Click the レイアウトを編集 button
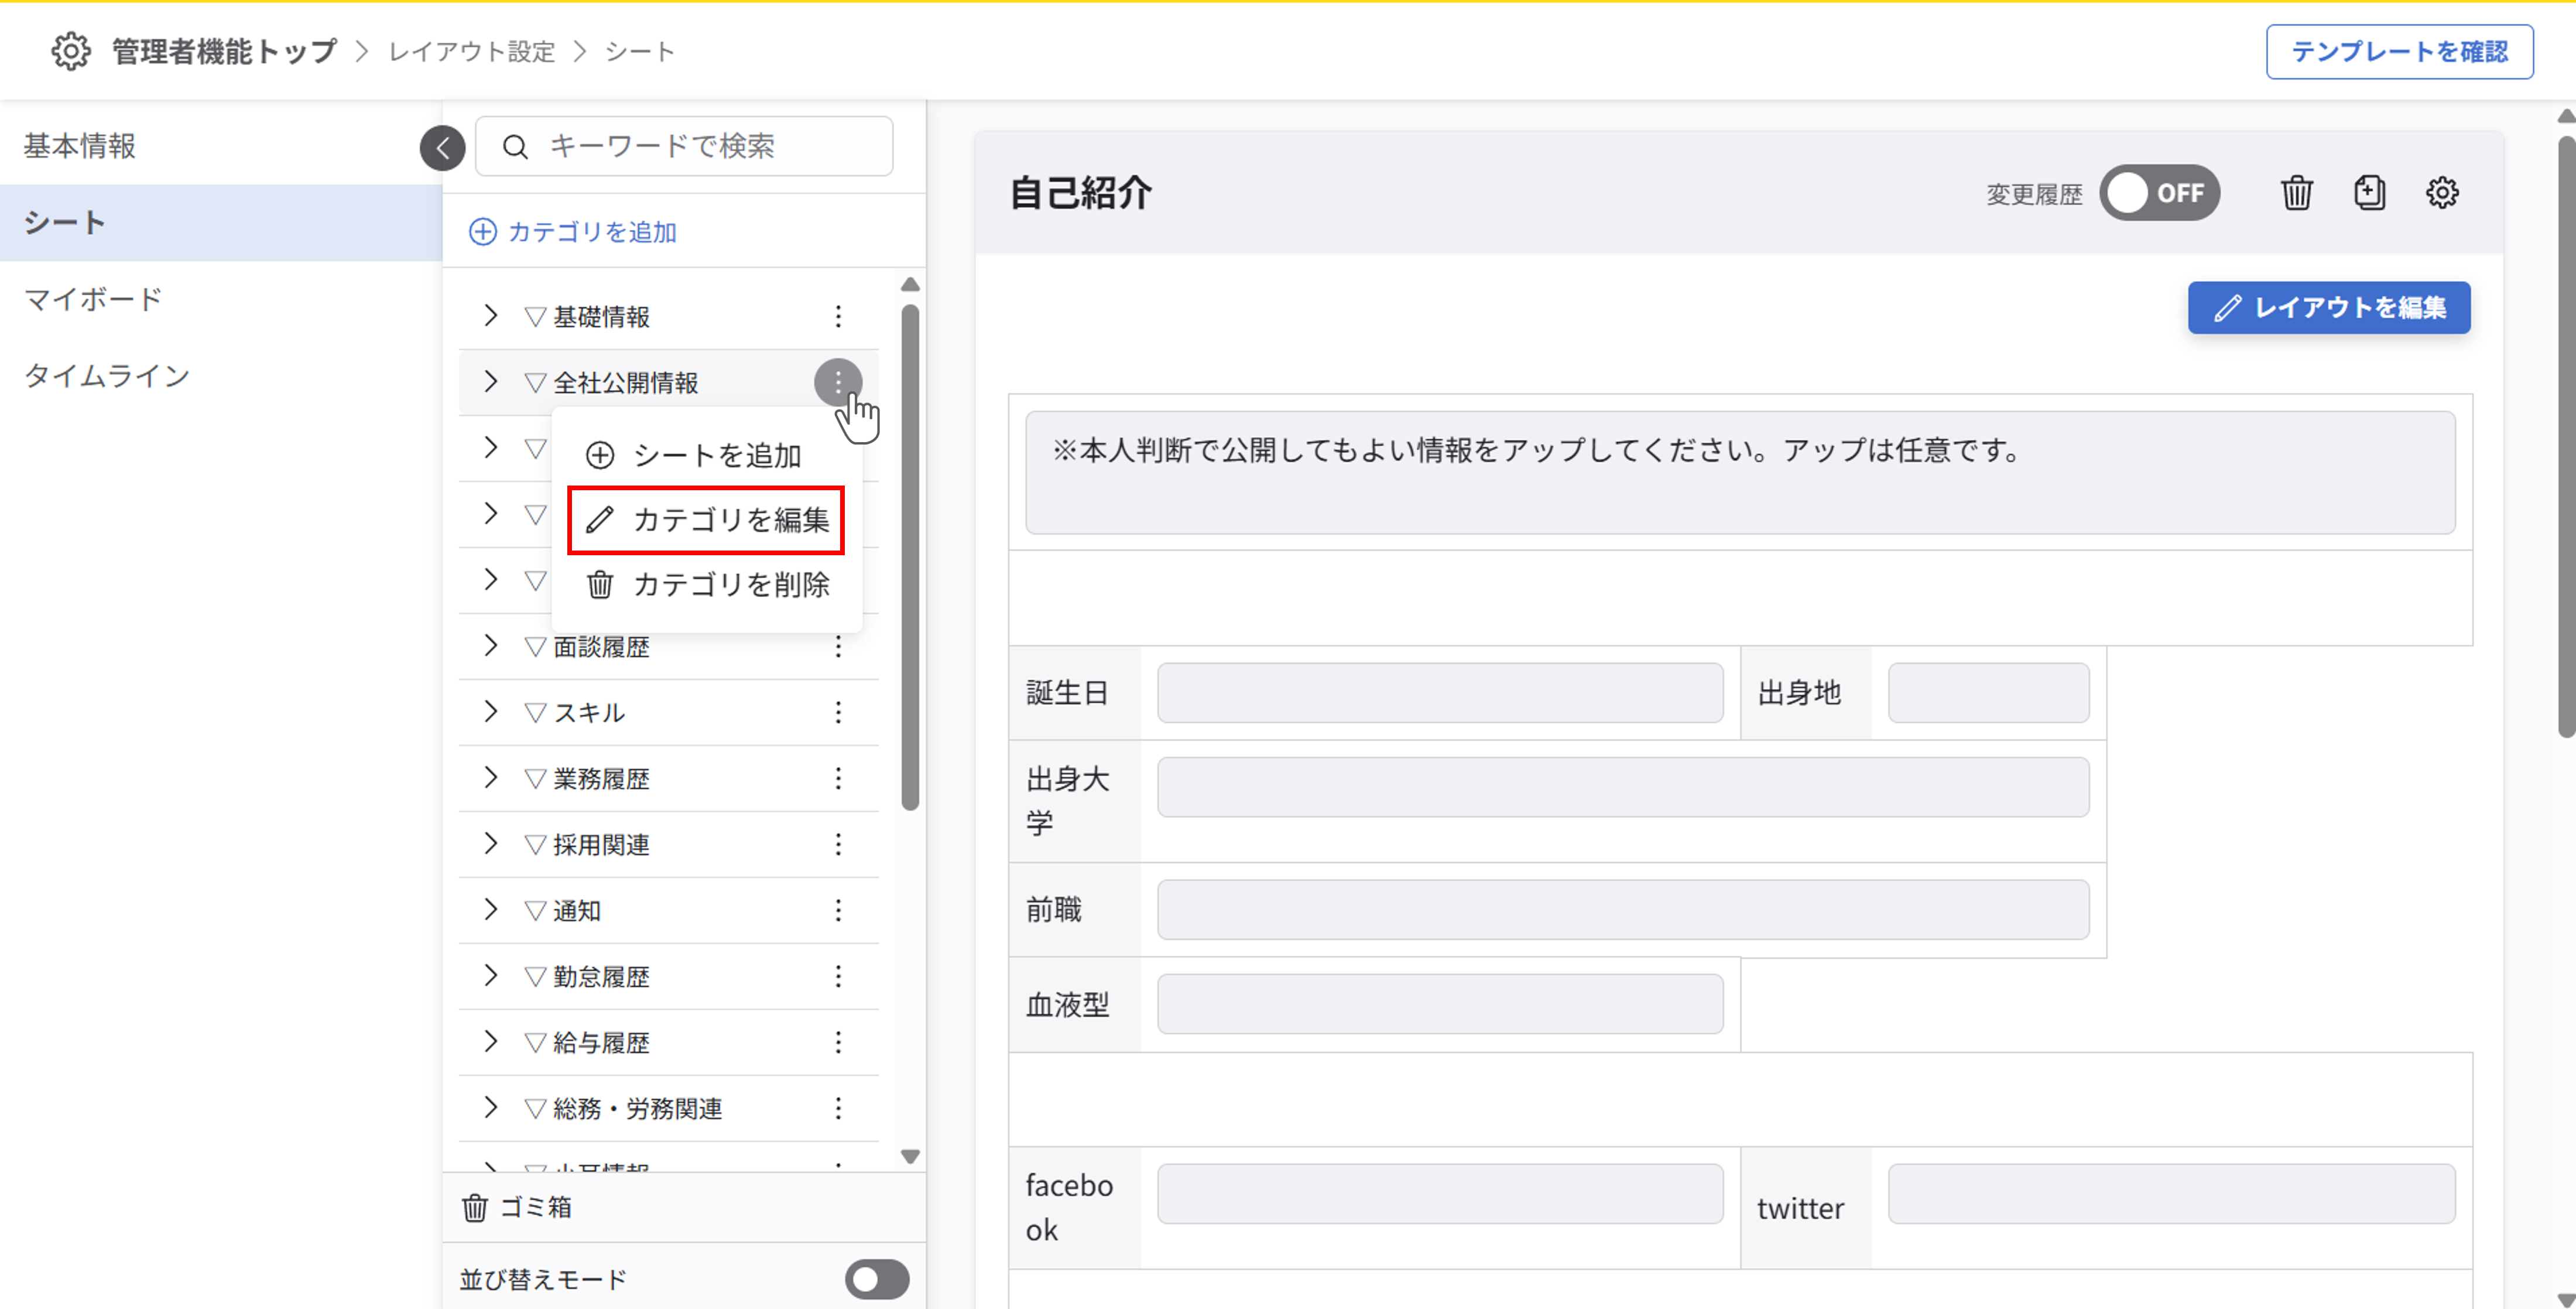 2329,307
